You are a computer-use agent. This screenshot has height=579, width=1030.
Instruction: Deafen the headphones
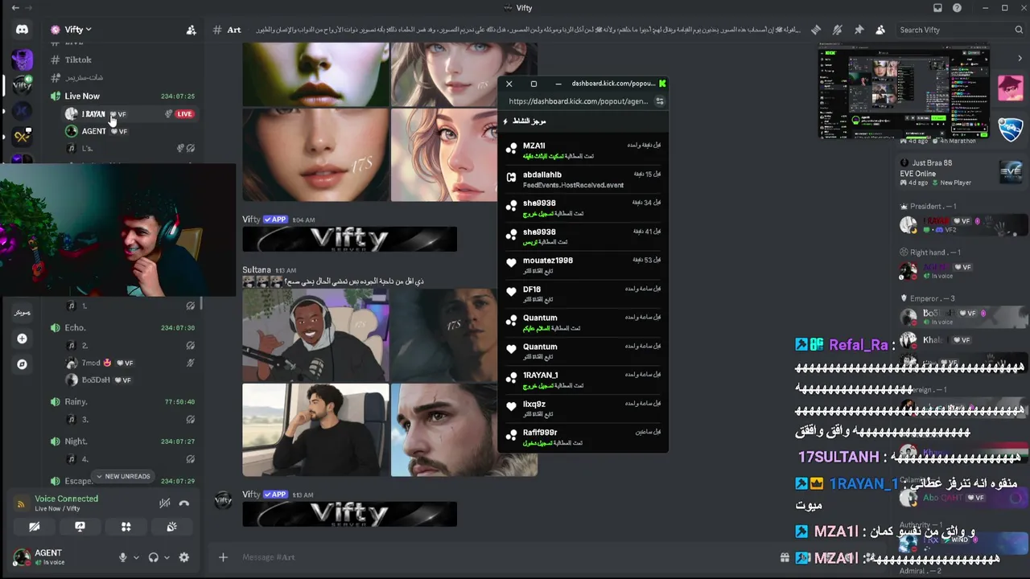154,557
